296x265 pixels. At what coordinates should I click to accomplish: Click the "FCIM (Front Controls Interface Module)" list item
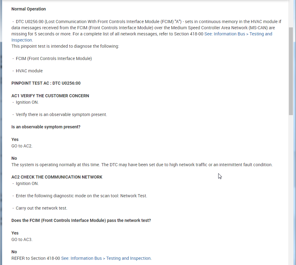pos(54,58)
